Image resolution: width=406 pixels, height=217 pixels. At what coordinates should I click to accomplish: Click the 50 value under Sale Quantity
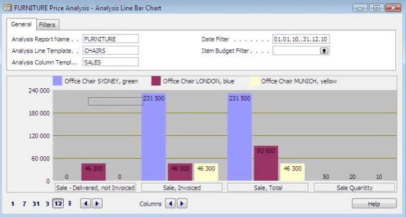(x=326, y=177)
